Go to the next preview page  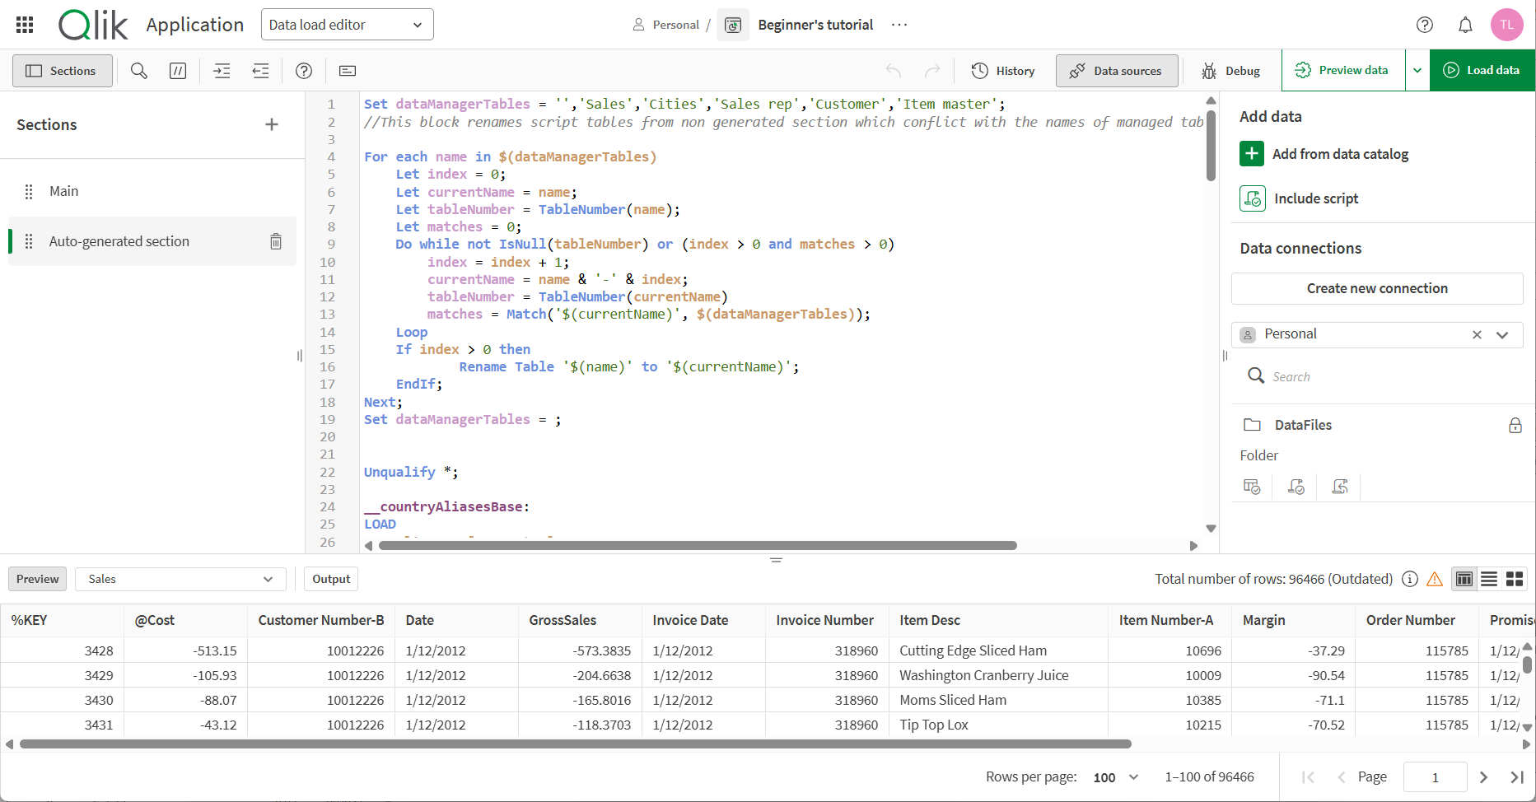1483,777
